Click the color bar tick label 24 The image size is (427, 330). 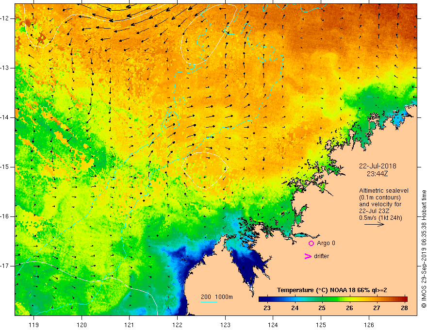pos(295,308)
